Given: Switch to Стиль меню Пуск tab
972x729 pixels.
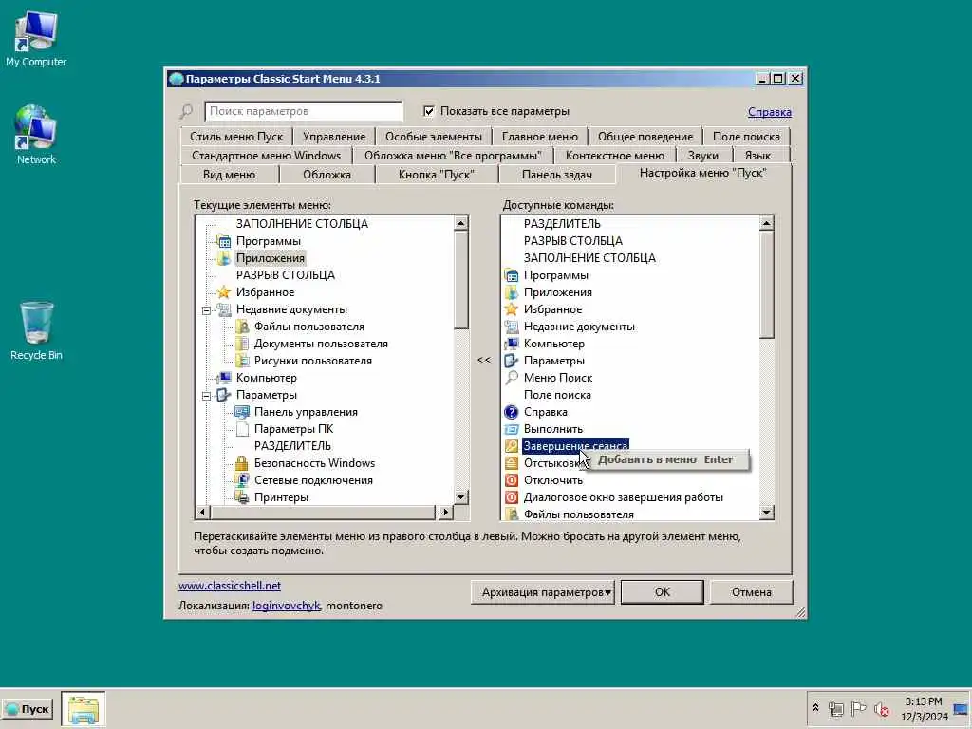Looking at the screenshot, I should [236, 137].
